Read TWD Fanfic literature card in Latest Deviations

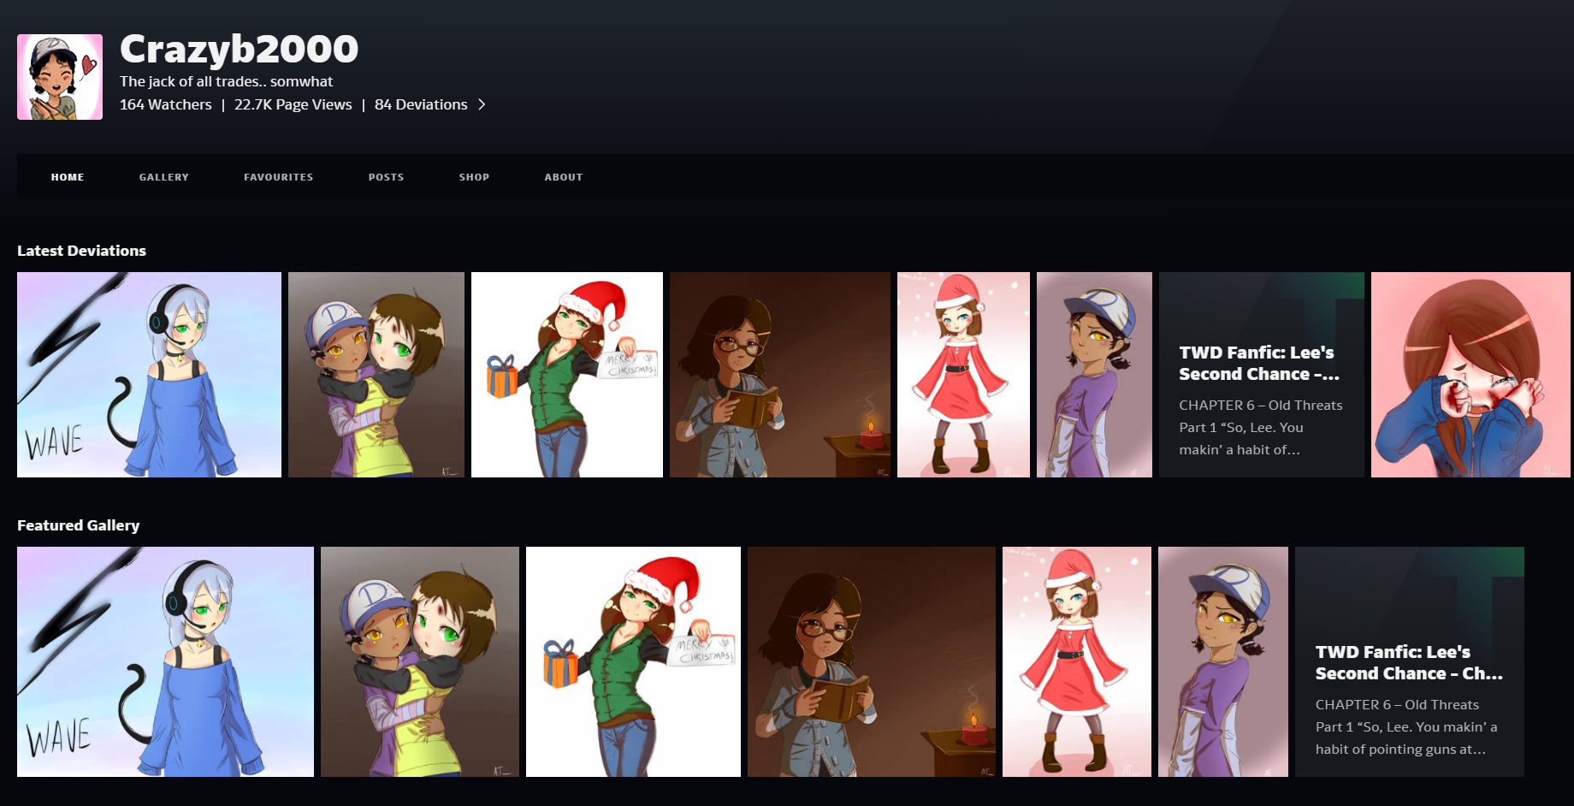[1262, 375]
